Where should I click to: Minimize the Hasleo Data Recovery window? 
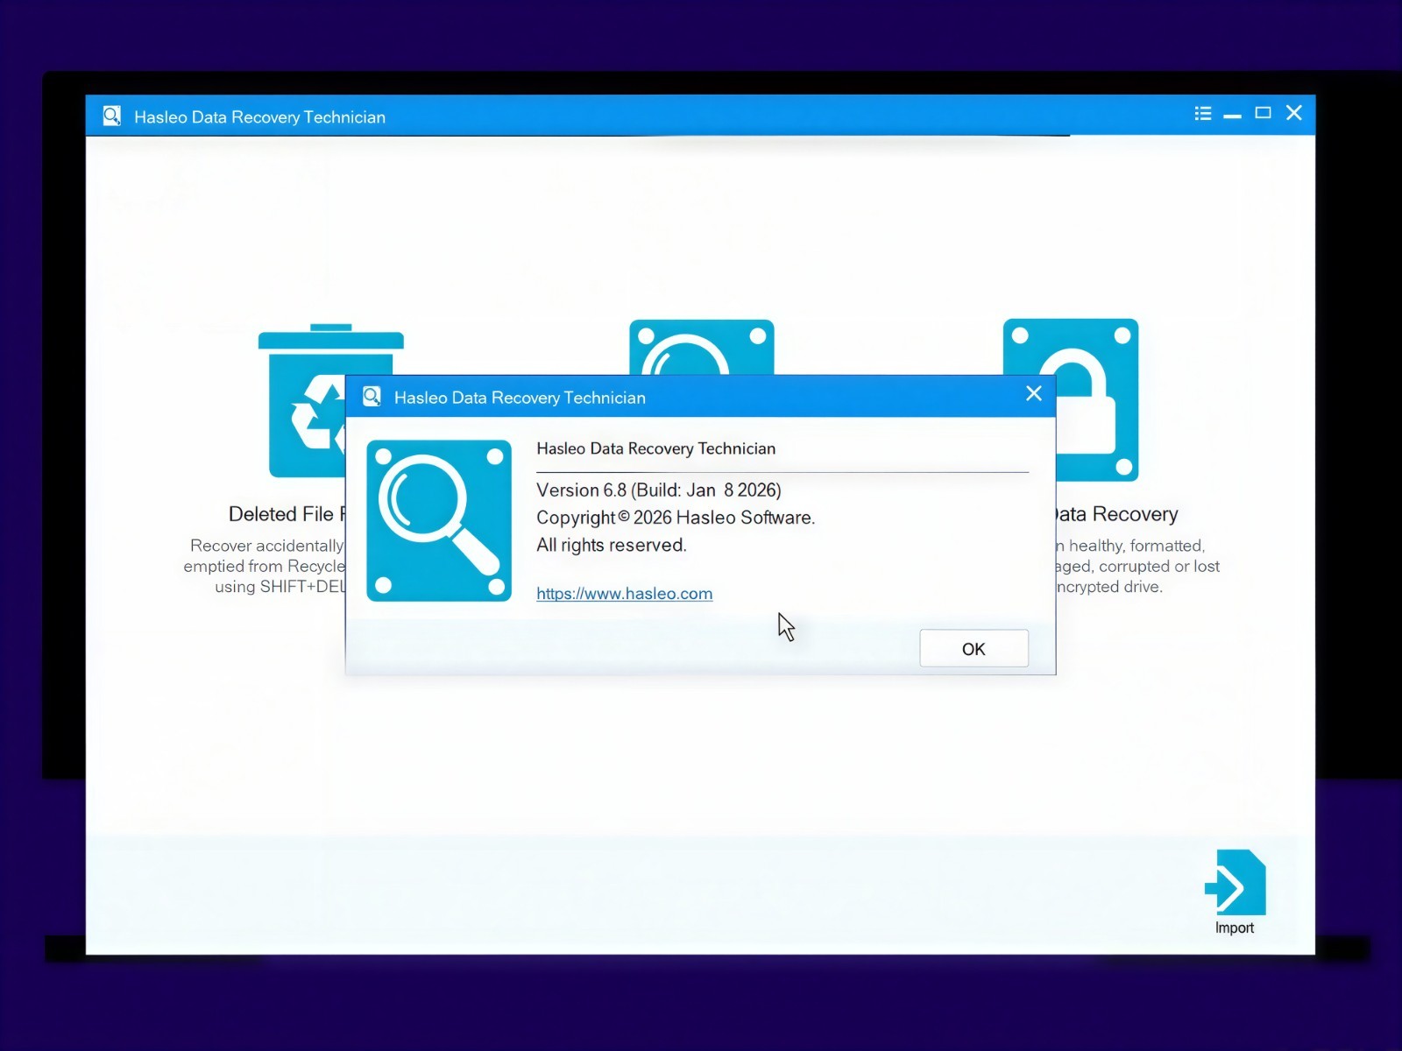(1233, 114)
